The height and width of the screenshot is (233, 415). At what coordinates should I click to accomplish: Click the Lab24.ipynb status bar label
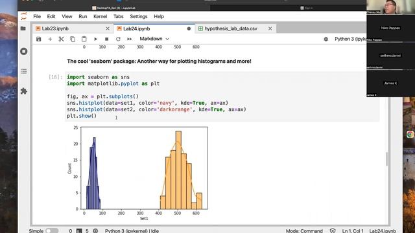pos(383,230)
